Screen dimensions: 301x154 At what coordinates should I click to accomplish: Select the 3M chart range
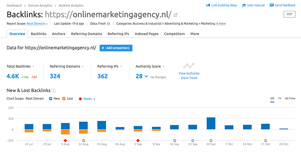pos(272,99)
